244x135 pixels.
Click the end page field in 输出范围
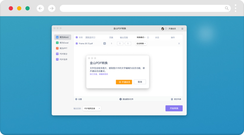(128, 44)
